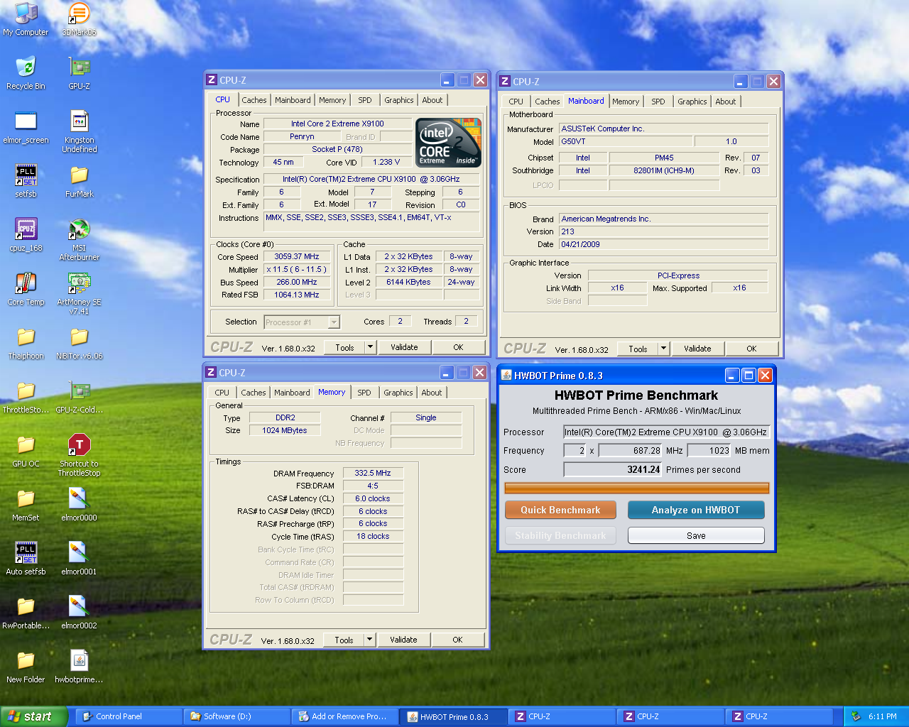The width and height of the screenshot is (909, 727).
Task: Select the Memory tab in the Mainboard window
Action: point(625,102)
